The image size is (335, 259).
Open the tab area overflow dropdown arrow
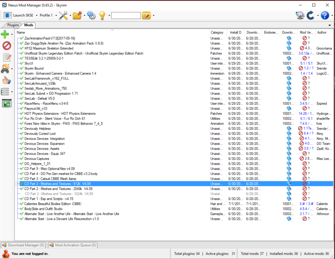330,25
